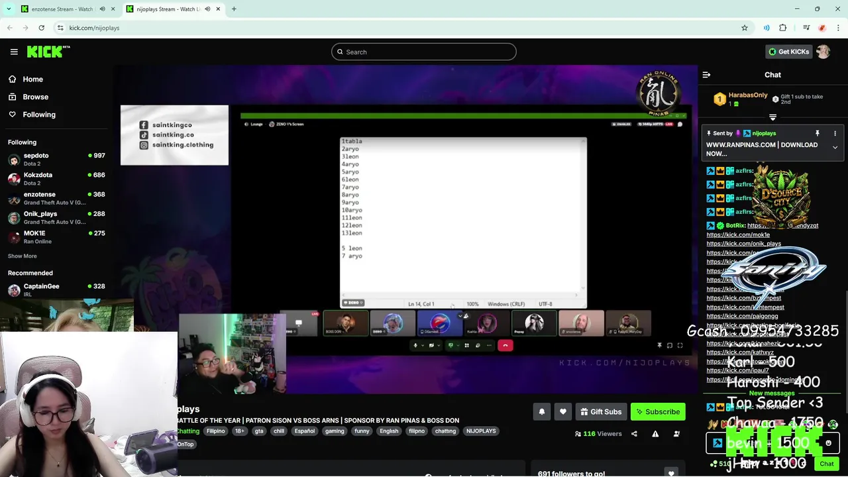Open Following in the sidebar
This screenshot has height=477, width=848.
coord(32,115)
